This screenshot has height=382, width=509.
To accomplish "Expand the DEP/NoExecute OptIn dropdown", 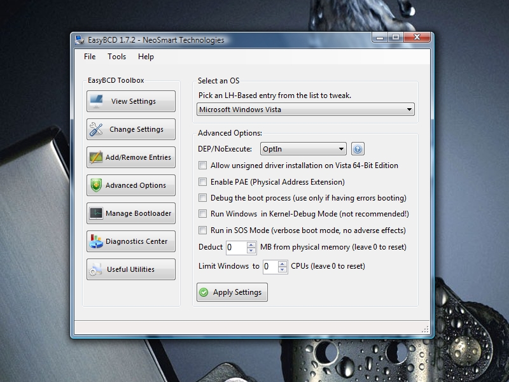I will [303, 149].
